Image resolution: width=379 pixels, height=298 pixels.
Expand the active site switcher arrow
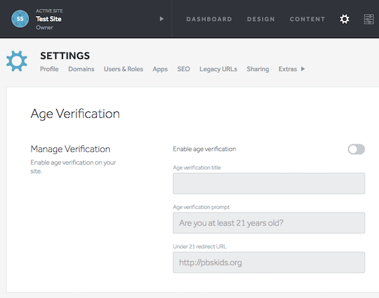pyautogui.click(x=162, y=19)
